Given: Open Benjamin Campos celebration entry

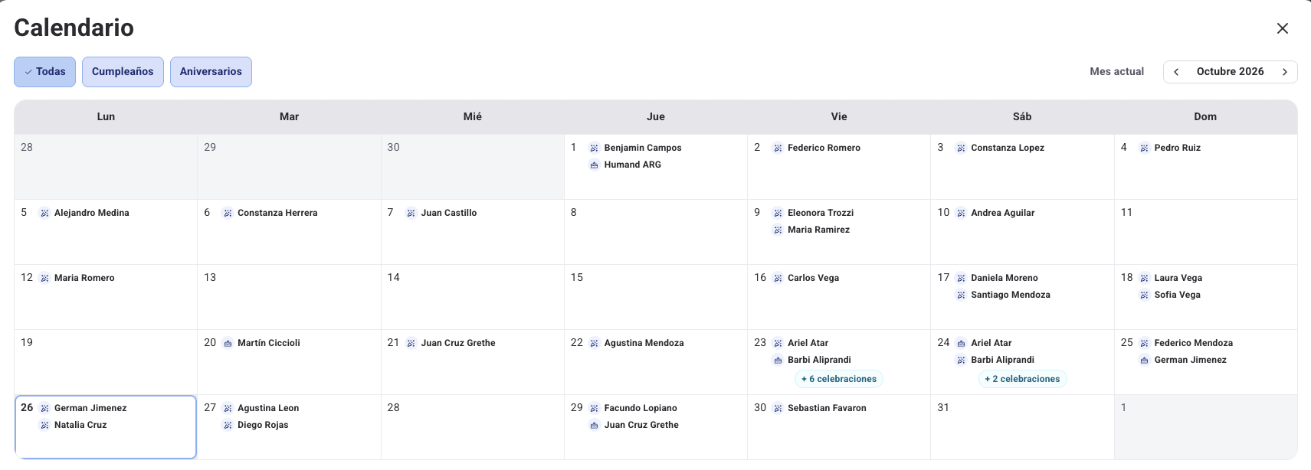Looking at the screenshot, I should [635, 148].
